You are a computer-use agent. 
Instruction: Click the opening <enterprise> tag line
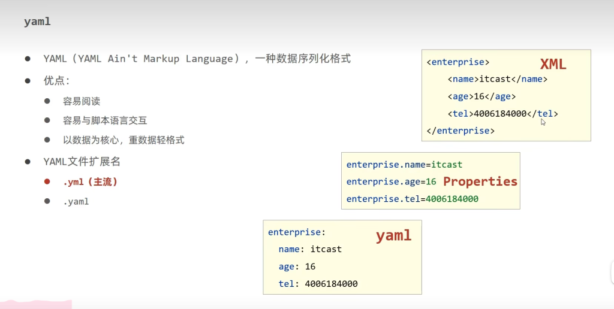point(458,62)
